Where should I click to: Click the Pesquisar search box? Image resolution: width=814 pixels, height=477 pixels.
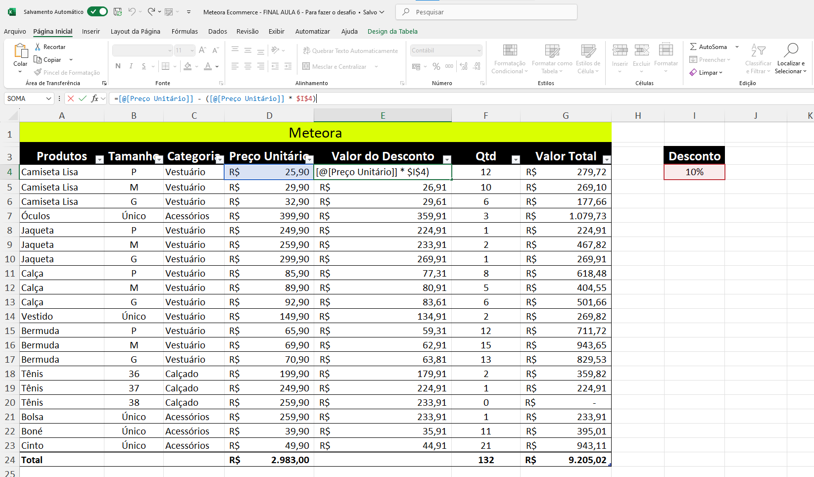click(x=486, y=12)
